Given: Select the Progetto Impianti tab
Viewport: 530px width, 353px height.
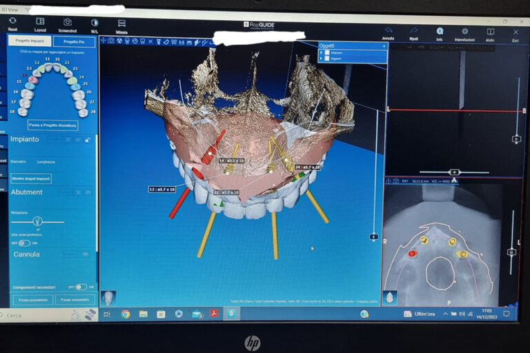Looking at the screenshot, I should 29,41.
